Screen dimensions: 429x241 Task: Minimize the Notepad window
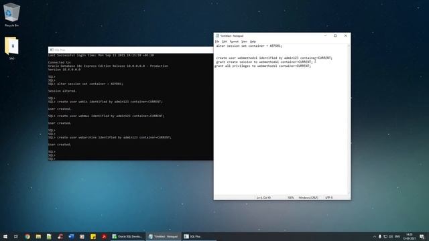[x=325, y=35]
